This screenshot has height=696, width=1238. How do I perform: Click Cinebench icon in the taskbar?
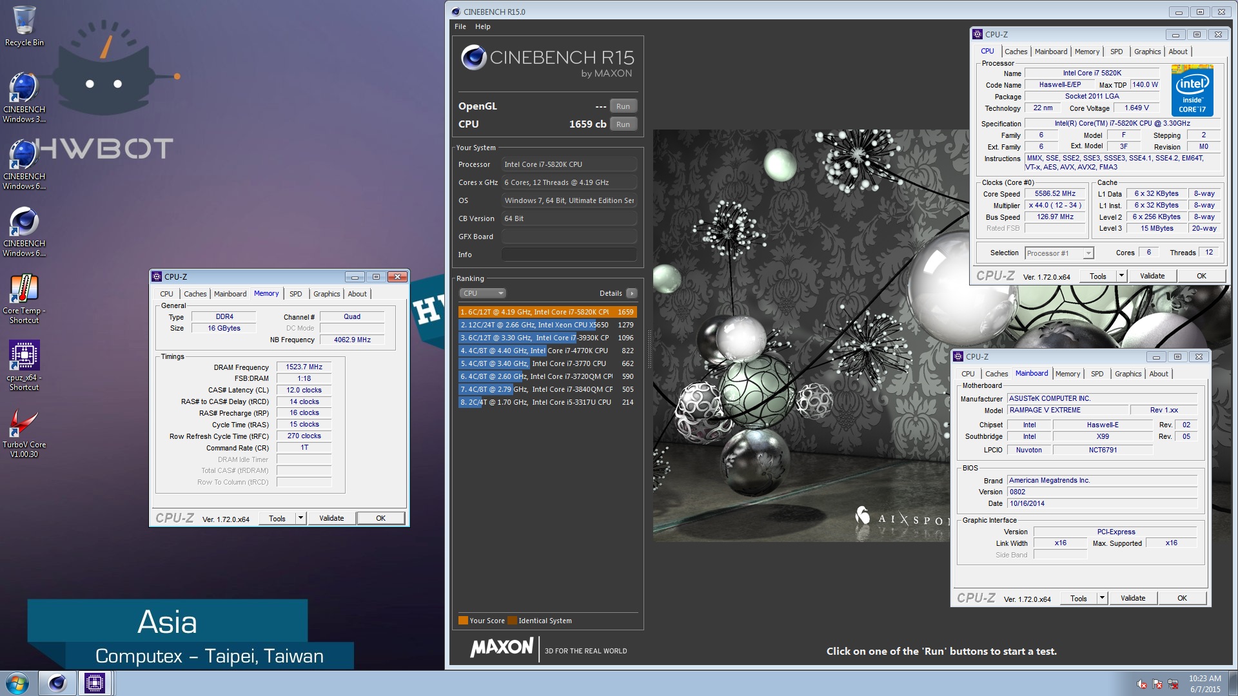pyautogui.click(x=57, y=683)
